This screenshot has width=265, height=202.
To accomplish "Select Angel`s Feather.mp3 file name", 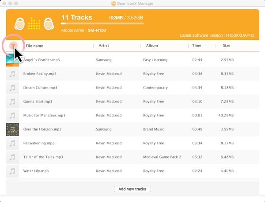I will click(42, 60).
